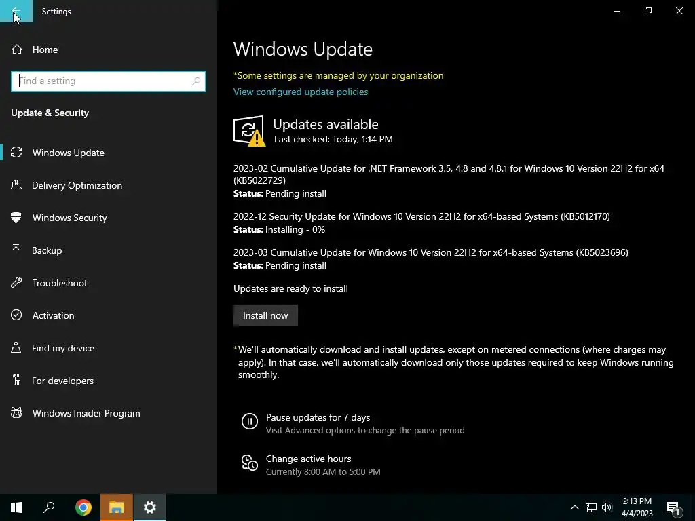Open Delivery Optimization settings
Image resolution: width=695 pixels, height=521 pixels.
point(109,185)
